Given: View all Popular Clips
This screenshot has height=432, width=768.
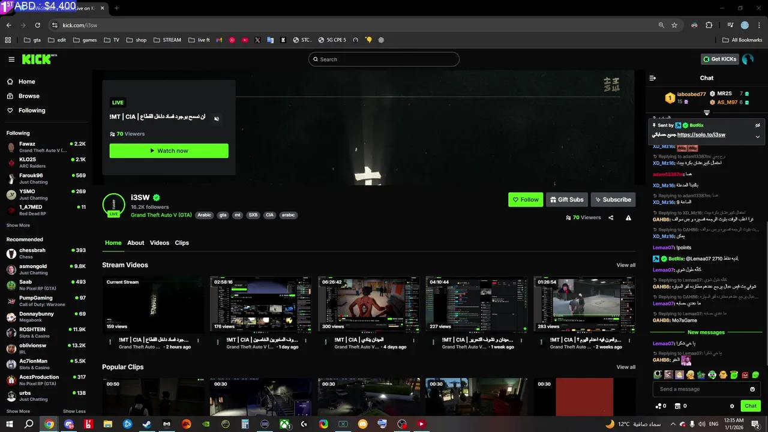Looking at the screenshot, I should coord(626,367).
